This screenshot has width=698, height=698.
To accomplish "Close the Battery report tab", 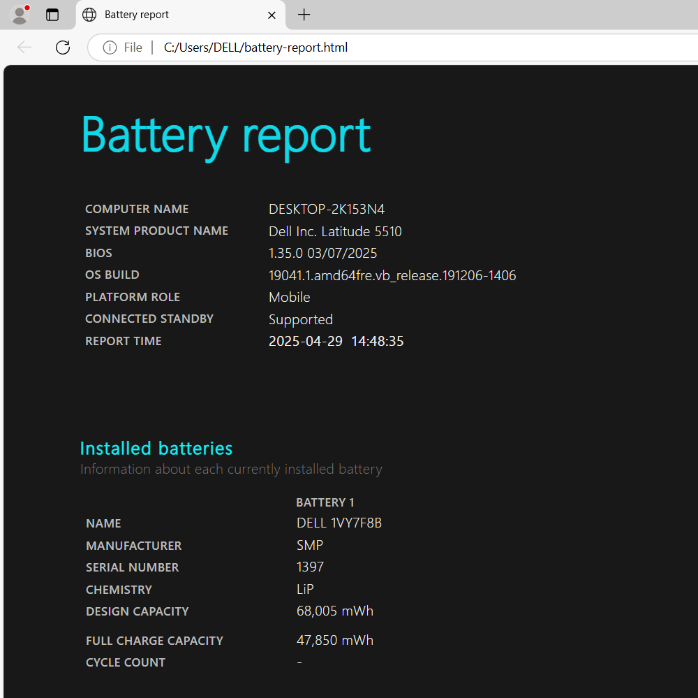I will (x=272, y=15).
